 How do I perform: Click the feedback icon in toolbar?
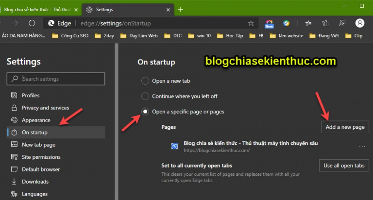click(x=342, y=23)
